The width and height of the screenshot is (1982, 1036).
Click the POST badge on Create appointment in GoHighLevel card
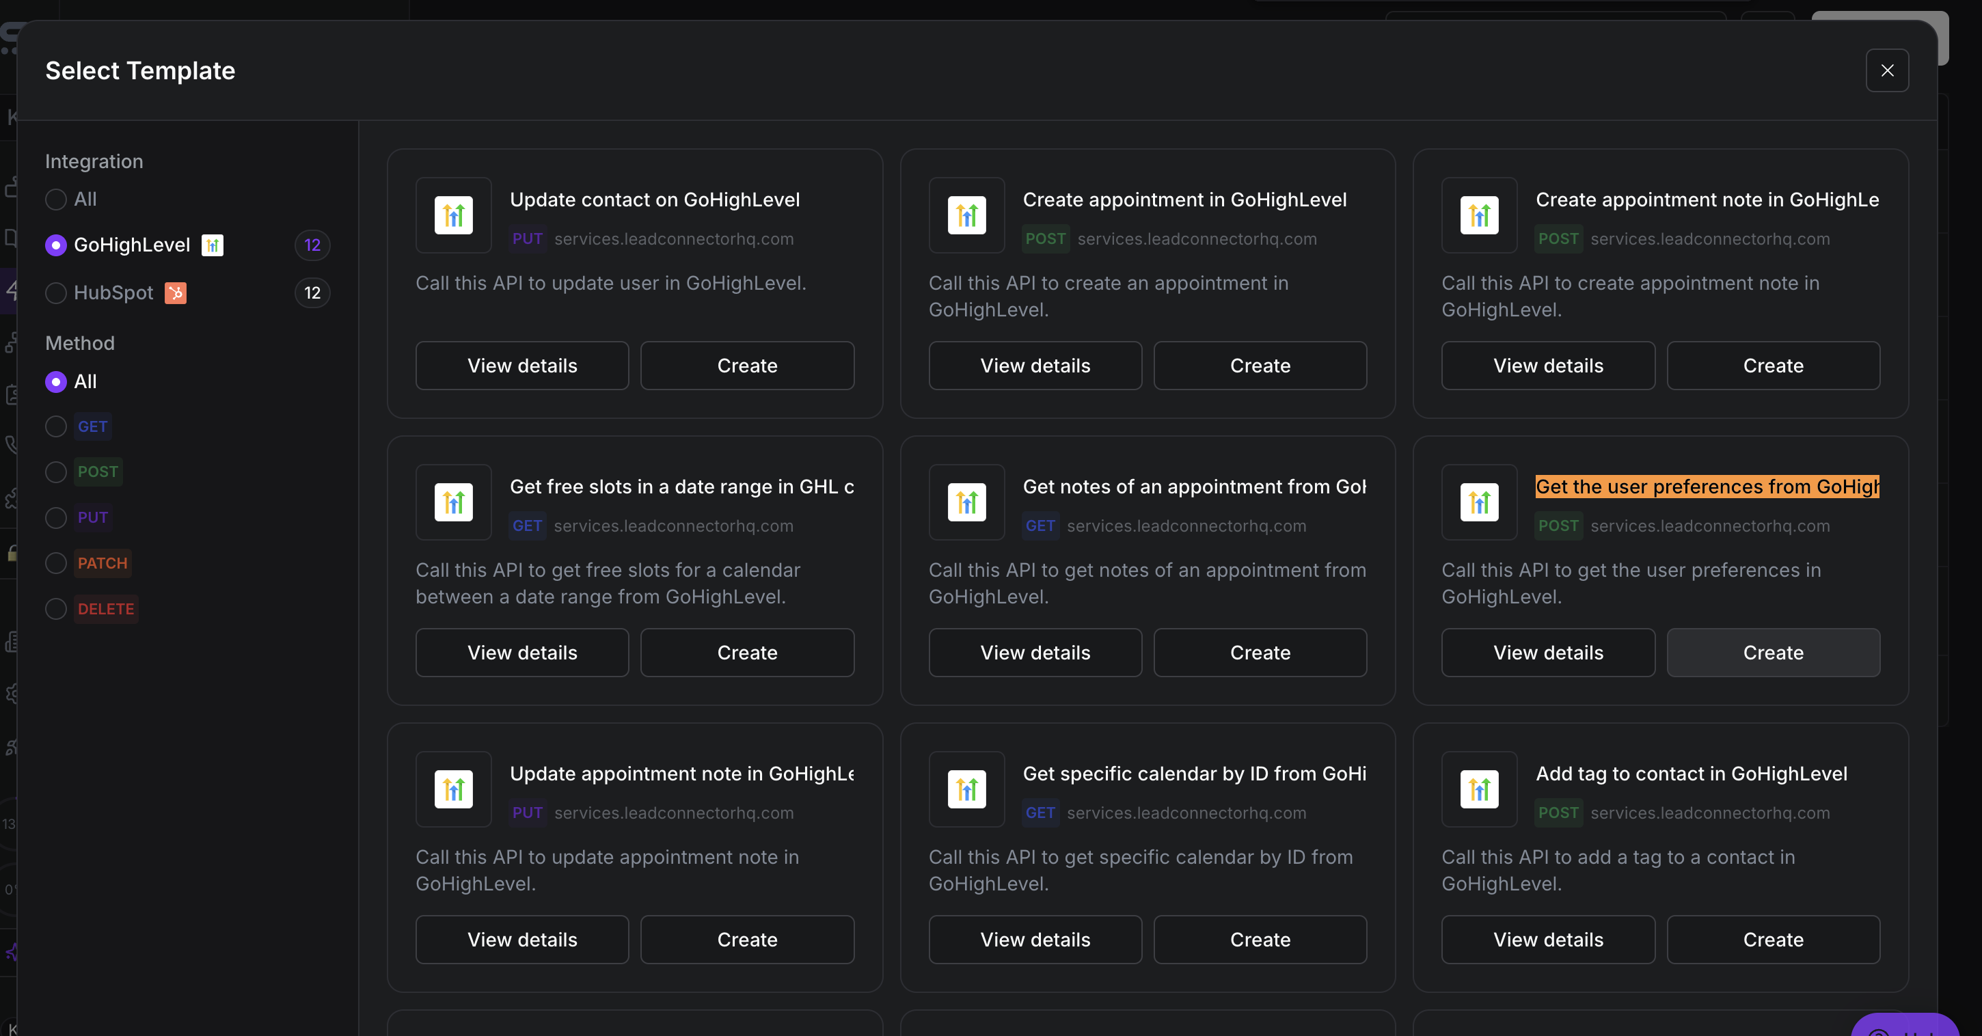(1046, 239)
